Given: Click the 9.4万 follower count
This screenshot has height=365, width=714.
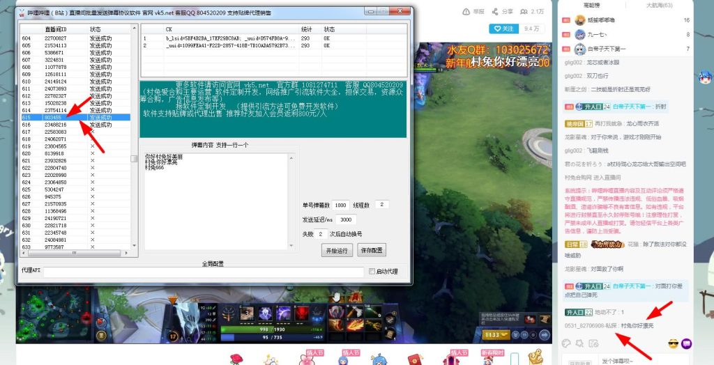Looking at the screenshot, I should tap(532, 29).
